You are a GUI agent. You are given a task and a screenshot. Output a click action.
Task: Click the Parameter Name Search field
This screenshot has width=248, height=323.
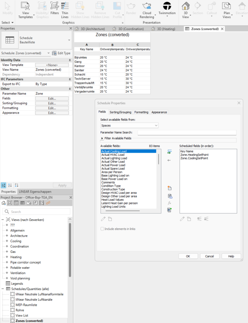coord(187,132)
